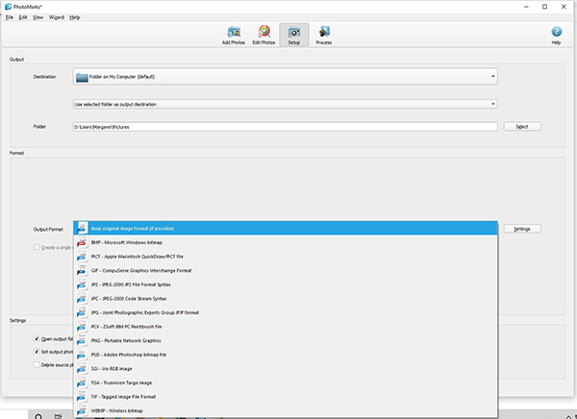Viewport: 577px width, 419px height.
Task: Choose TGA - Truevision Targa image
Action: point(286,382)
